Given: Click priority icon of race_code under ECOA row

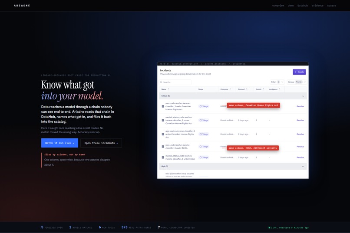Looking at the screenshot, I should (x=163, y=147).
